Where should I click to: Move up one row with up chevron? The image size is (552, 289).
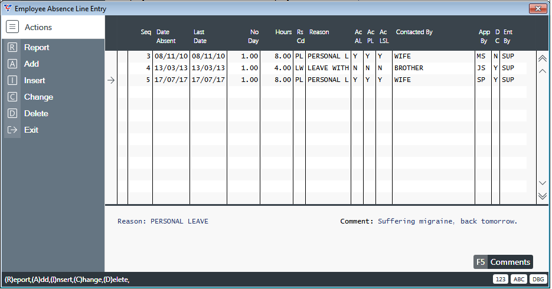click(x=543, y=71)
